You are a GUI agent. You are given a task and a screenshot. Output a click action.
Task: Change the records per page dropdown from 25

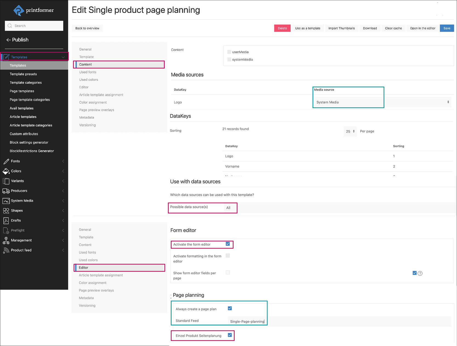(350, 131)
